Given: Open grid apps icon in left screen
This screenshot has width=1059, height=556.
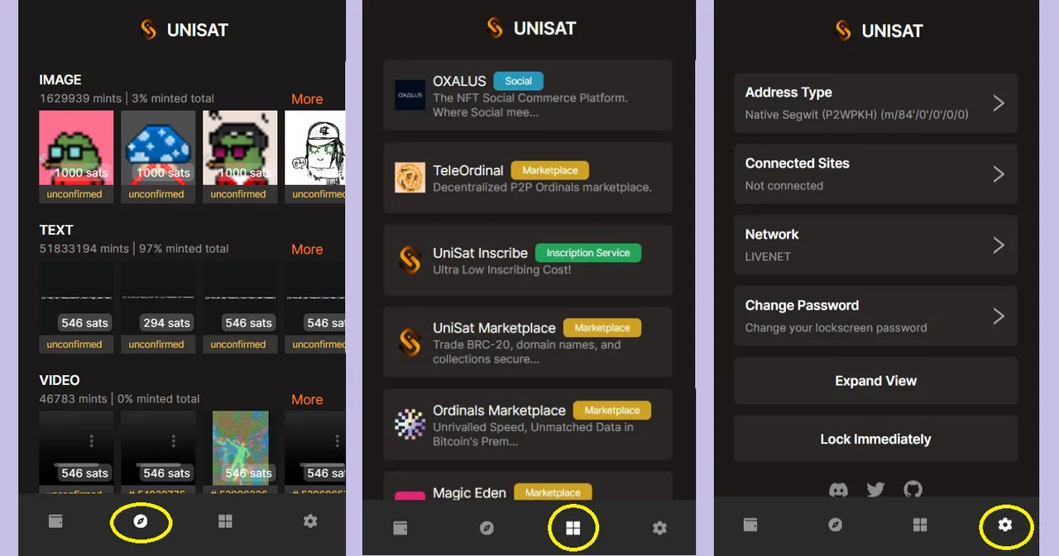Looking at the screenshot, I should (x=225, y=521).
